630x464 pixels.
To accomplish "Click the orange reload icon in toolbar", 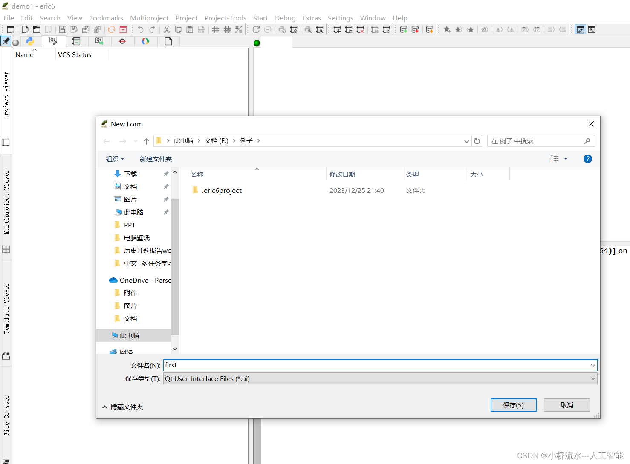I will (x=111, y=29).
